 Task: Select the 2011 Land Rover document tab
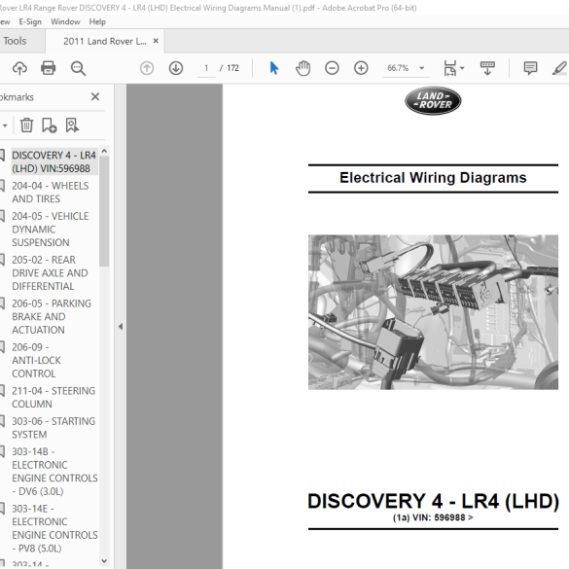point(104,42)
